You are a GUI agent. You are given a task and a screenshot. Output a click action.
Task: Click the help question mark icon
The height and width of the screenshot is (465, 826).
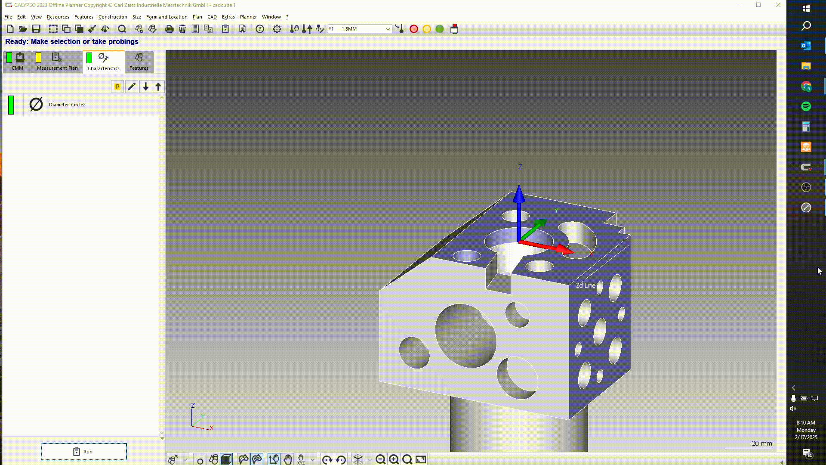tap(260, 29)
